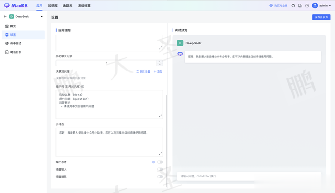Open the GitHub icon in the header
The image size is (335, 193).
[x=293, y=6]
